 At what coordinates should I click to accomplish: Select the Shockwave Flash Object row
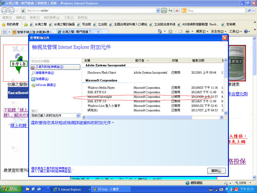tap(153, 73)
